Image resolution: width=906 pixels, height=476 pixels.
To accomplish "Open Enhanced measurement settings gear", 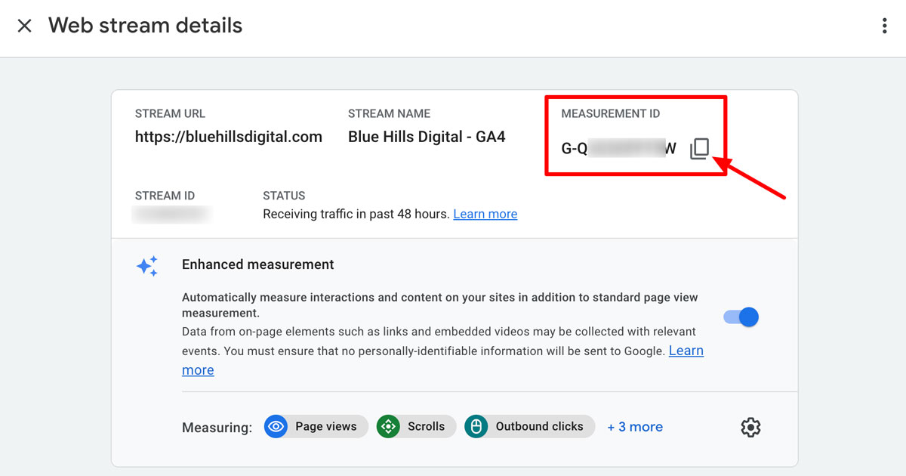I will 750,428.
